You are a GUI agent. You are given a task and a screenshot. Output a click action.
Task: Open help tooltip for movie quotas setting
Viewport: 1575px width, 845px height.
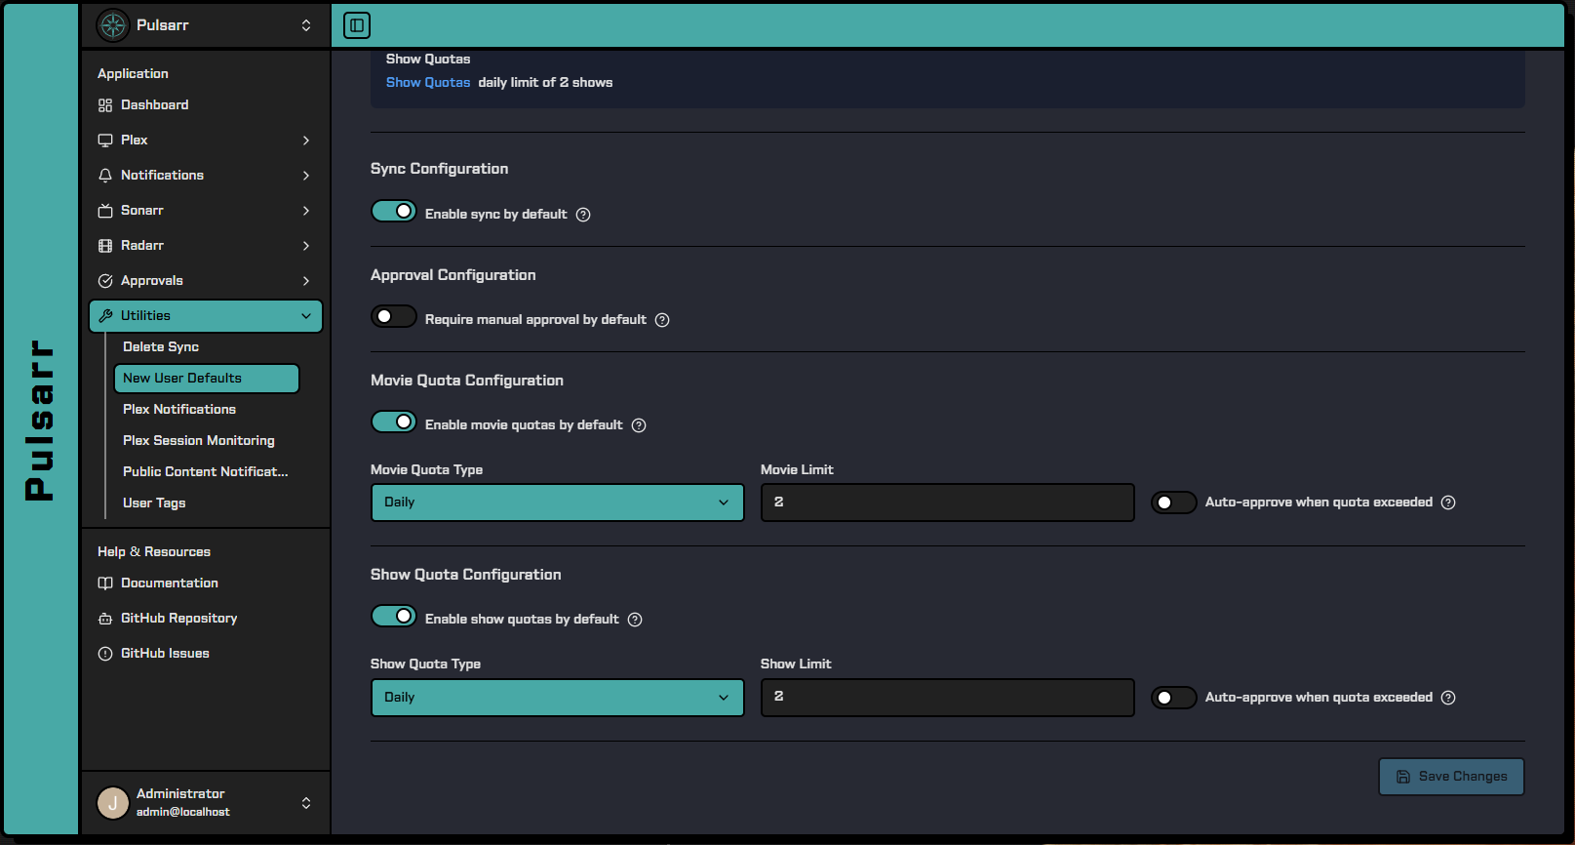coord(639,425)
